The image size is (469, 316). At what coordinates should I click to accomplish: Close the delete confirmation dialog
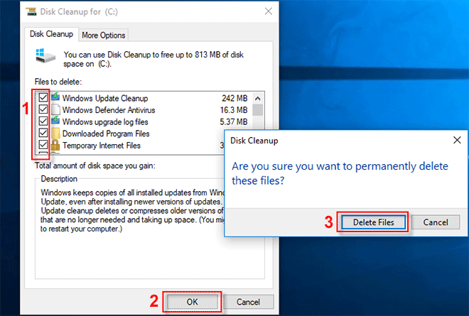(x=457, y=140)
